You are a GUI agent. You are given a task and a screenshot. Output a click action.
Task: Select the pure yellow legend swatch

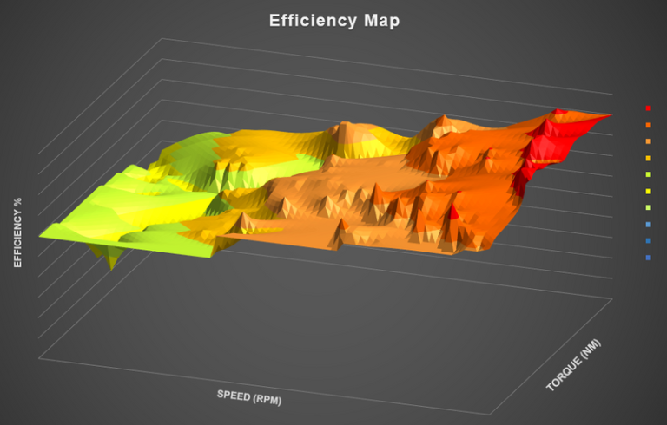(648, 191)
